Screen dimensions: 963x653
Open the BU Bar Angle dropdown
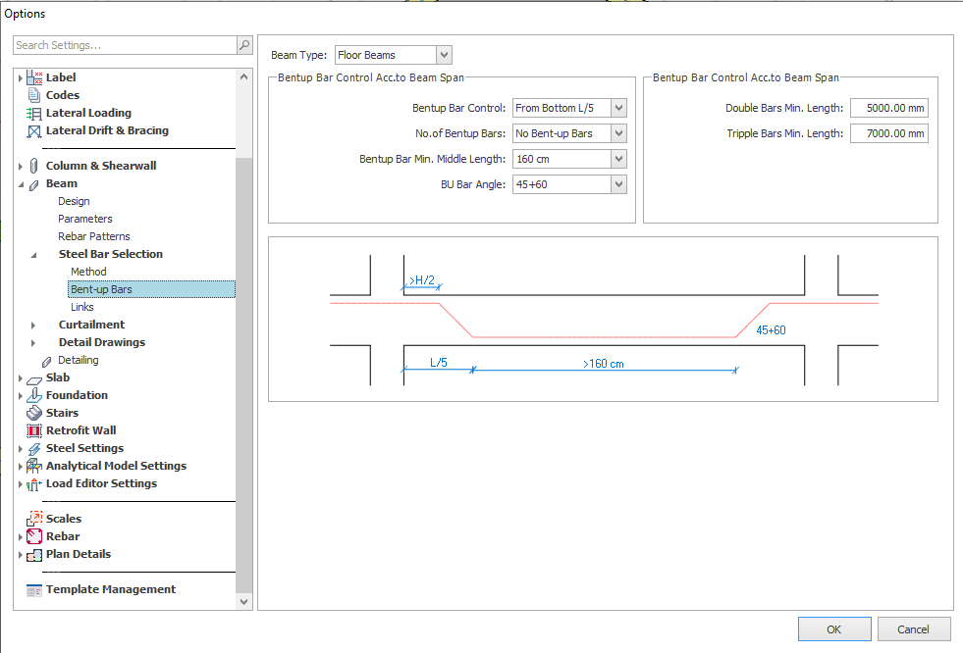click(618, 184)
